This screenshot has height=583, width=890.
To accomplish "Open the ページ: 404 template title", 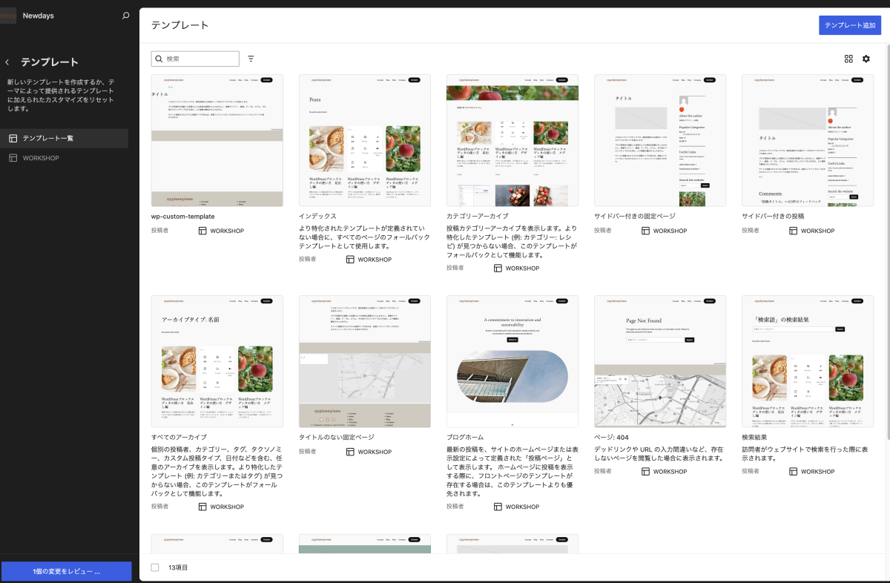I will pos(611,438).
